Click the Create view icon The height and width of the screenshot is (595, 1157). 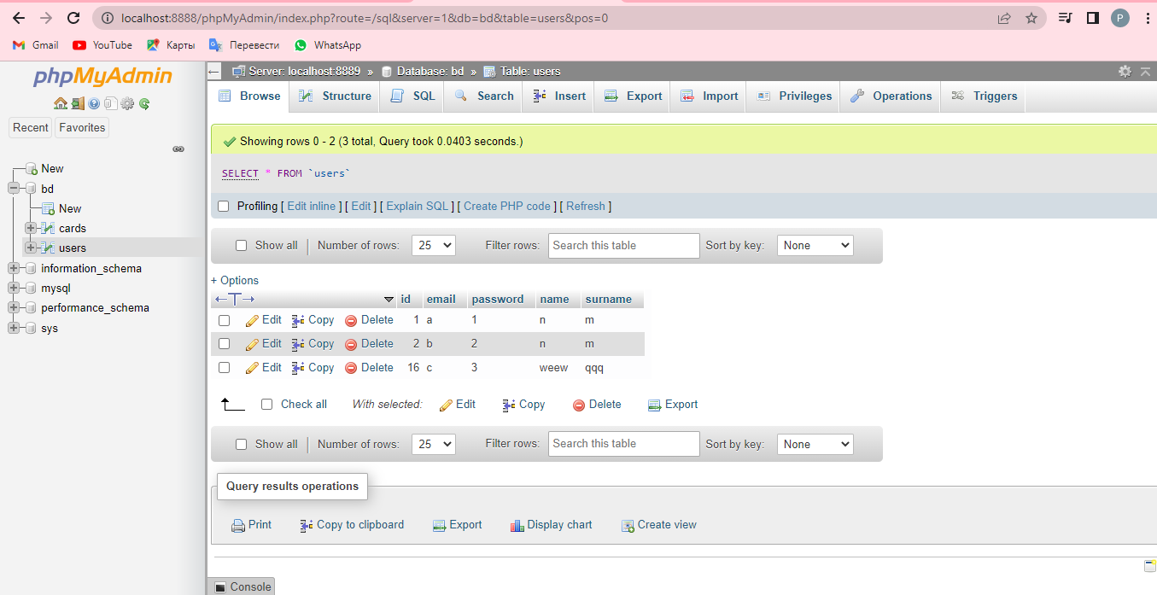(628, 526)
